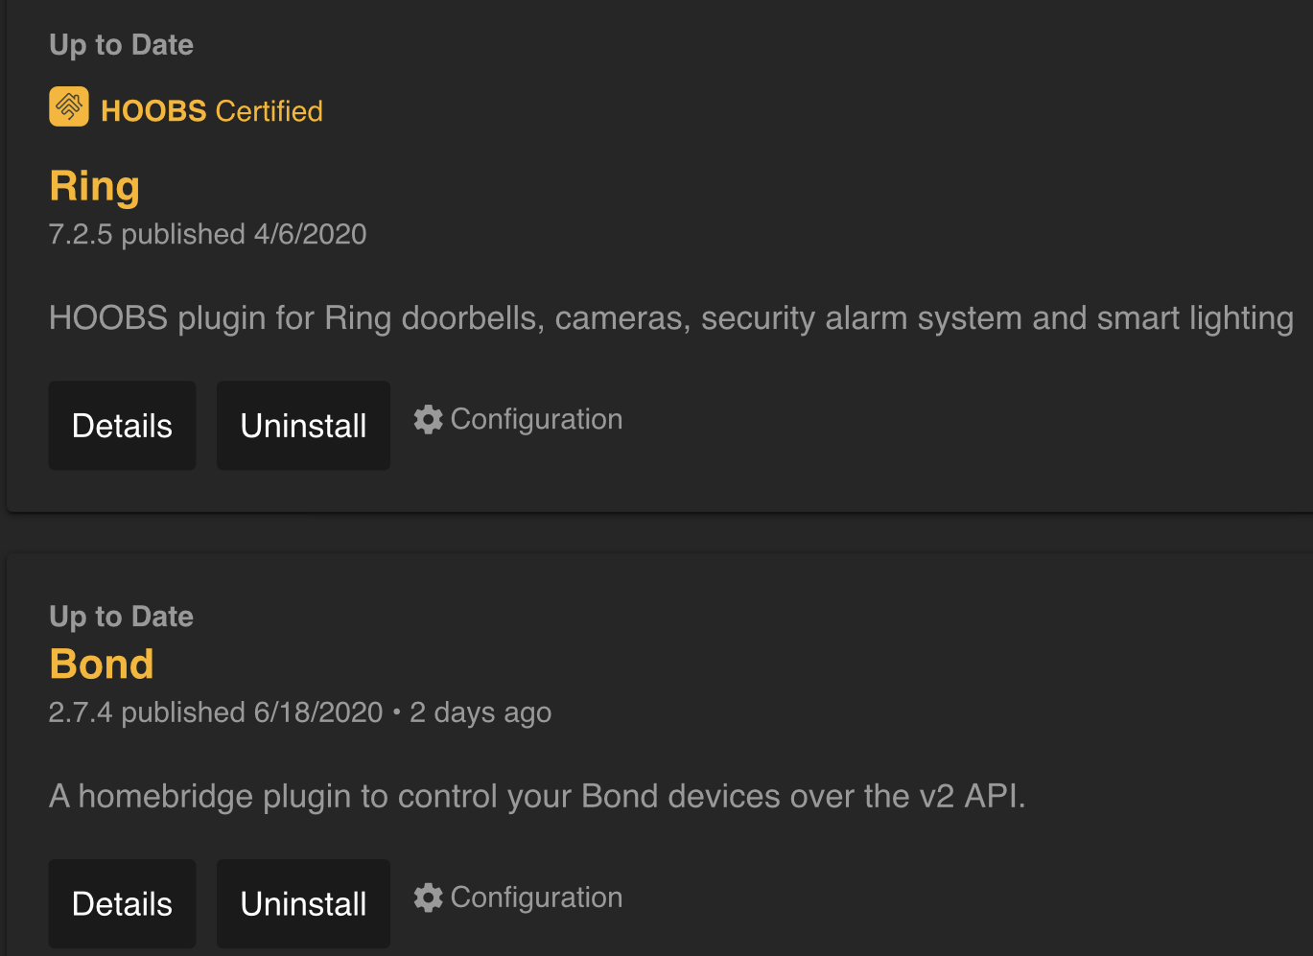Click the 4/6/2020 publish date on Ring
Viewport: 1313px width, 956px height.
pyautogui.click(x=310, y=234)
